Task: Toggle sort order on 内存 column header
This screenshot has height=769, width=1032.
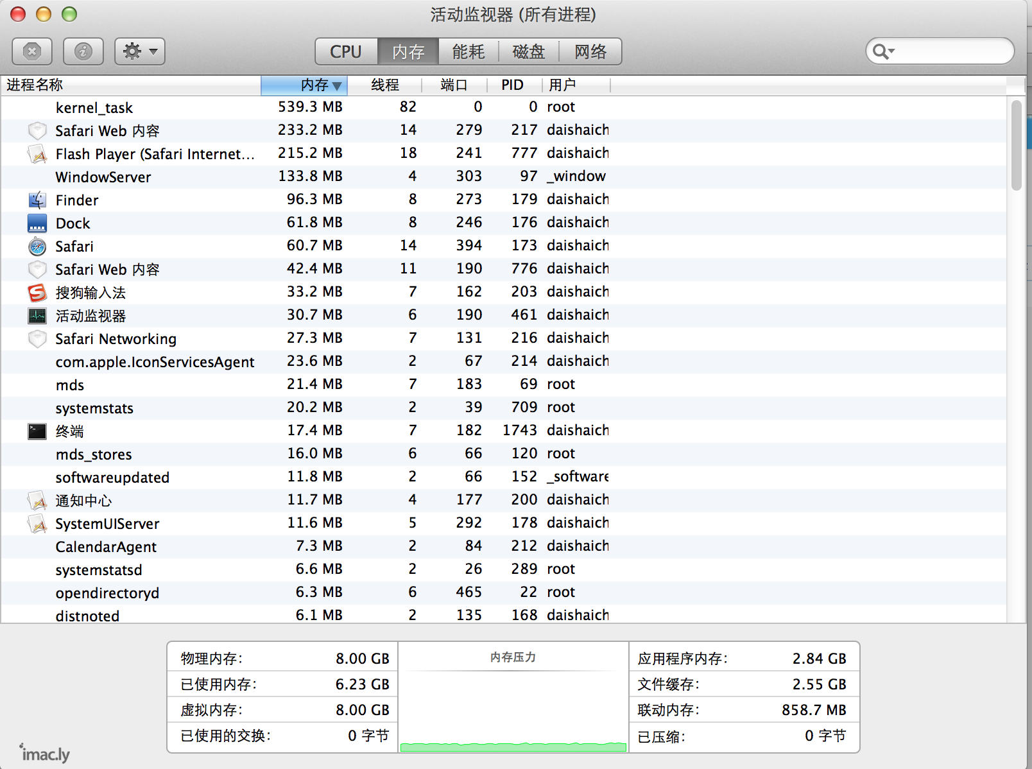Action: pos(304,85)
